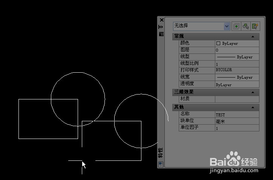Click the empty 材质 value field
Viewport: 273px width, 180px height.
(x=237, y=99)
